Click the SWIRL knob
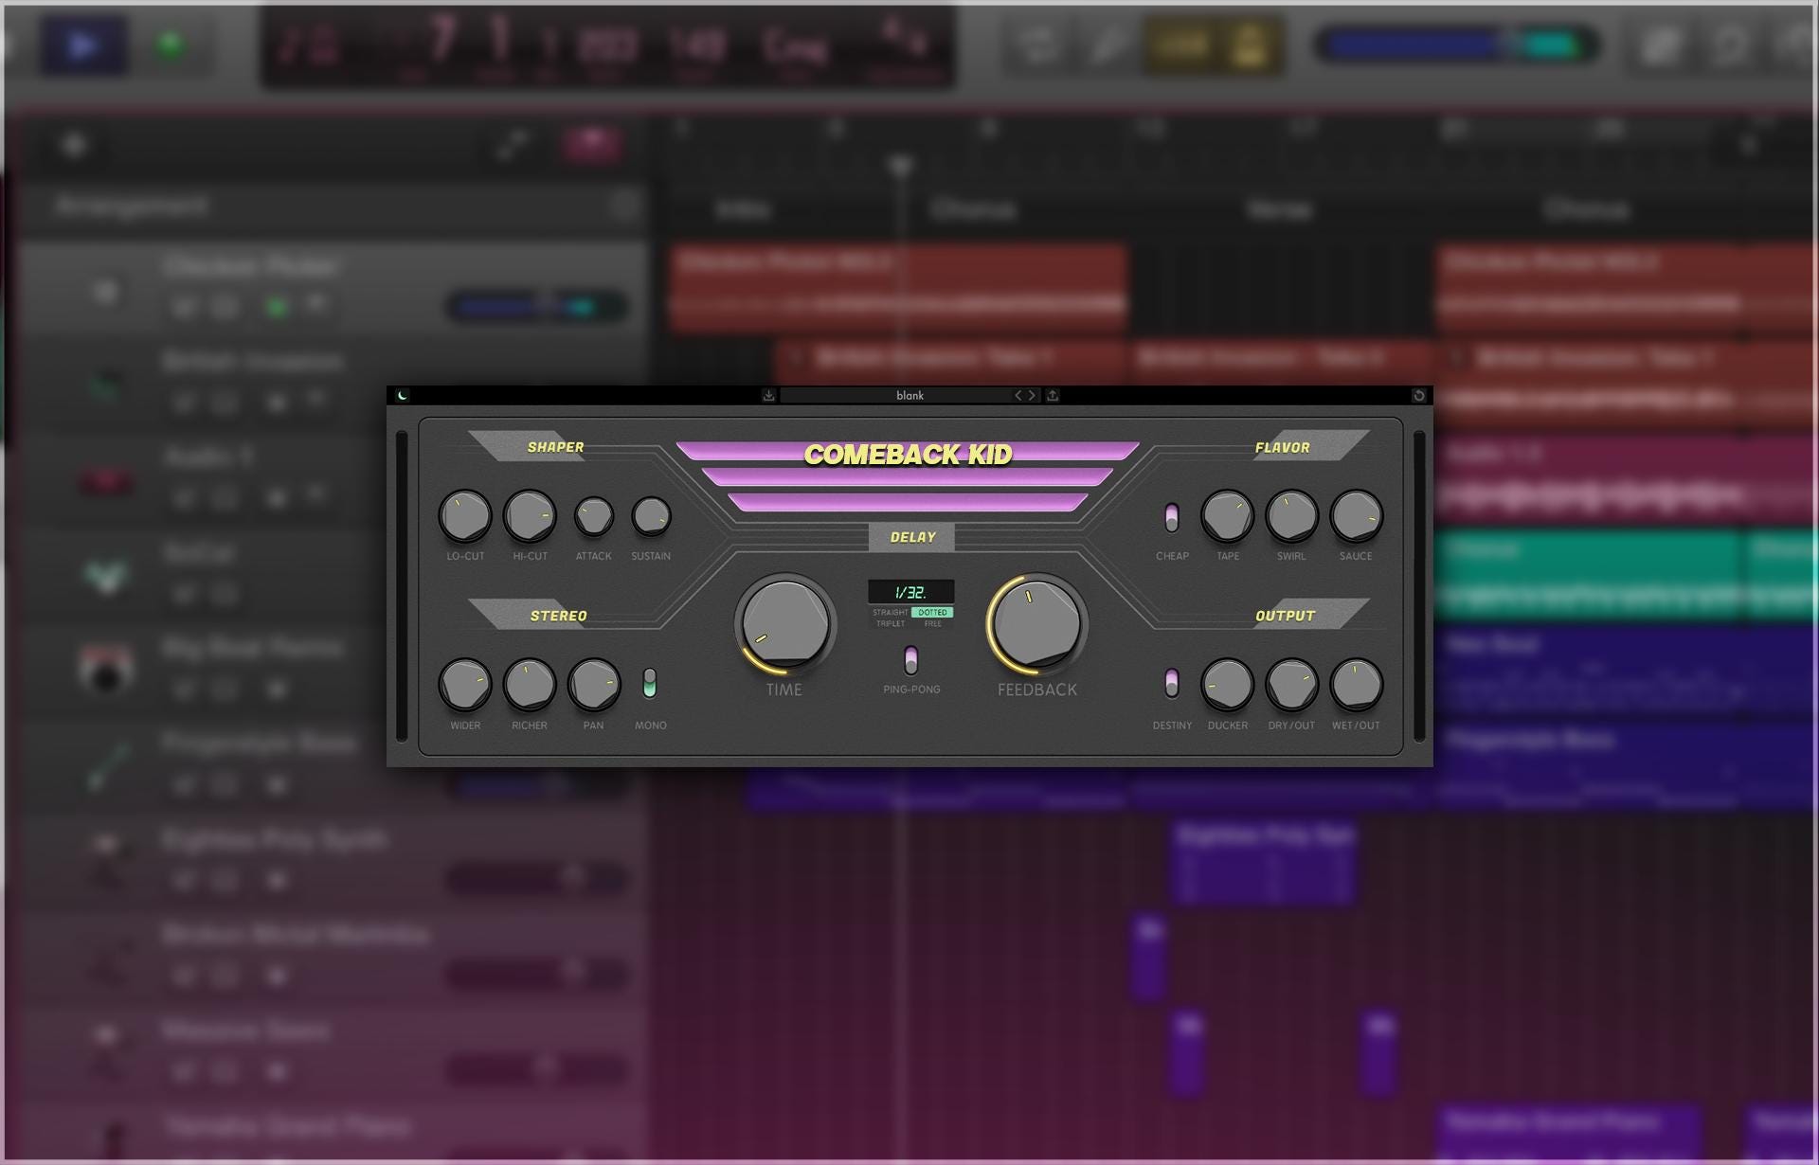The image size is (1819, 1165). (1291, 516)
